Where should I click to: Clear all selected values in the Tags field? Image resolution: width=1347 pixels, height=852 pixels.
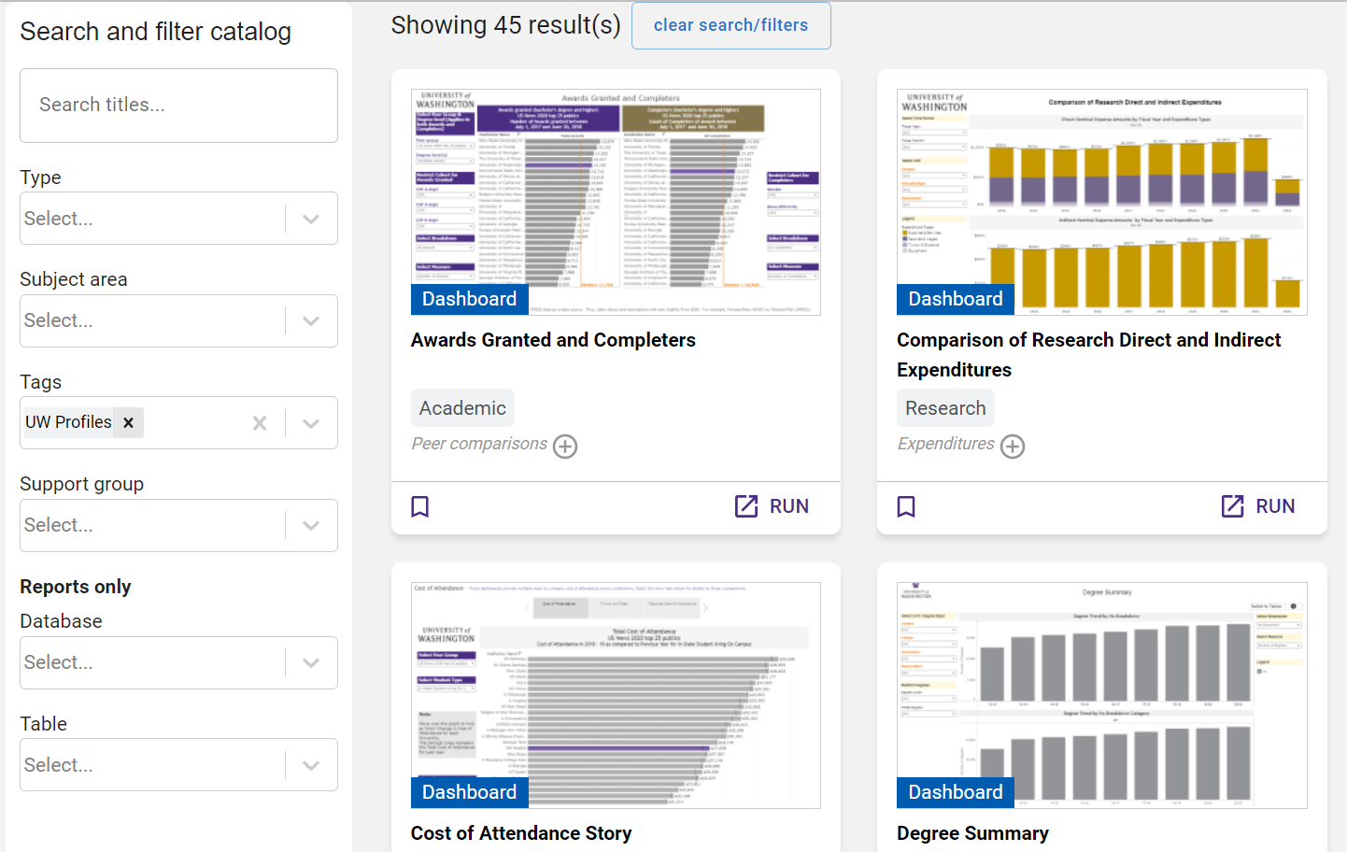[x=260, y=423]
